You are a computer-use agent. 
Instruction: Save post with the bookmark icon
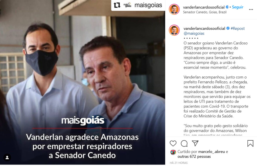pyautogui.click(x=250, y=143)
